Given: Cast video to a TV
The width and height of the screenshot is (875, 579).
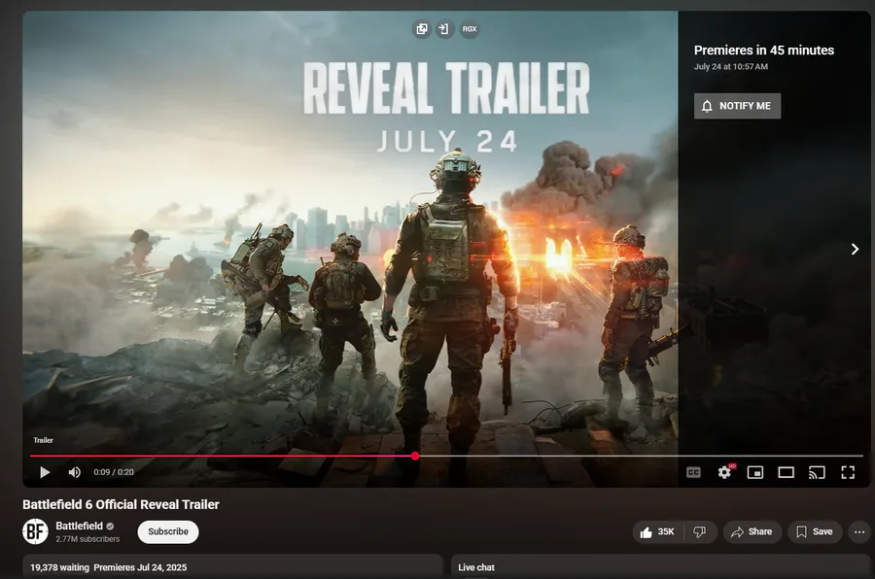Looking at the screenshot, I should (x=817, y=472).
